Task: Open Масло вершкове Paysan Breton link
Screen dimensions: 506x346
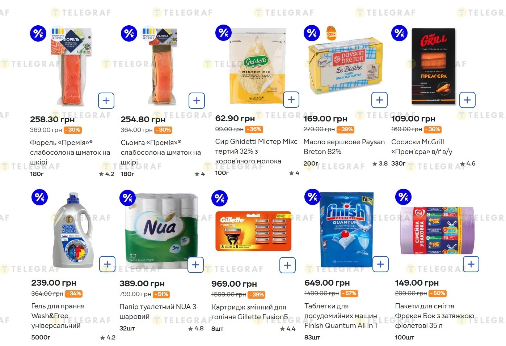Action: 344,147
